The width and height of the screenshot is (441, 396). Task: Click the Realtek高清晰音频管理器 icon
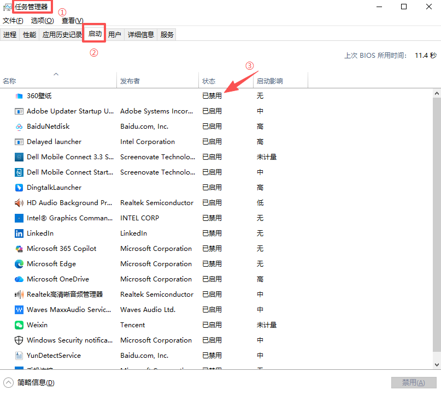click(19, 295)
